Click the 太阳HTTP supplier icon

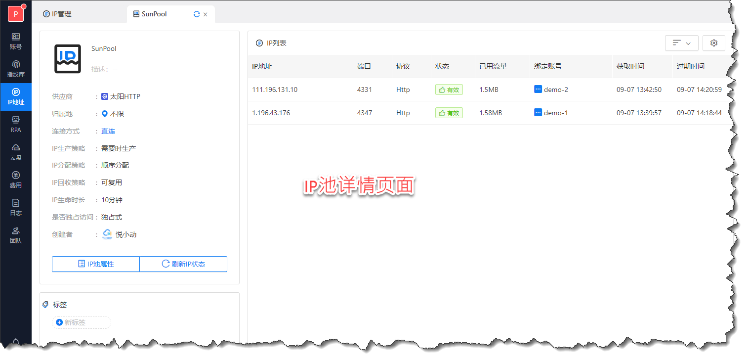[x=105, y=96]
